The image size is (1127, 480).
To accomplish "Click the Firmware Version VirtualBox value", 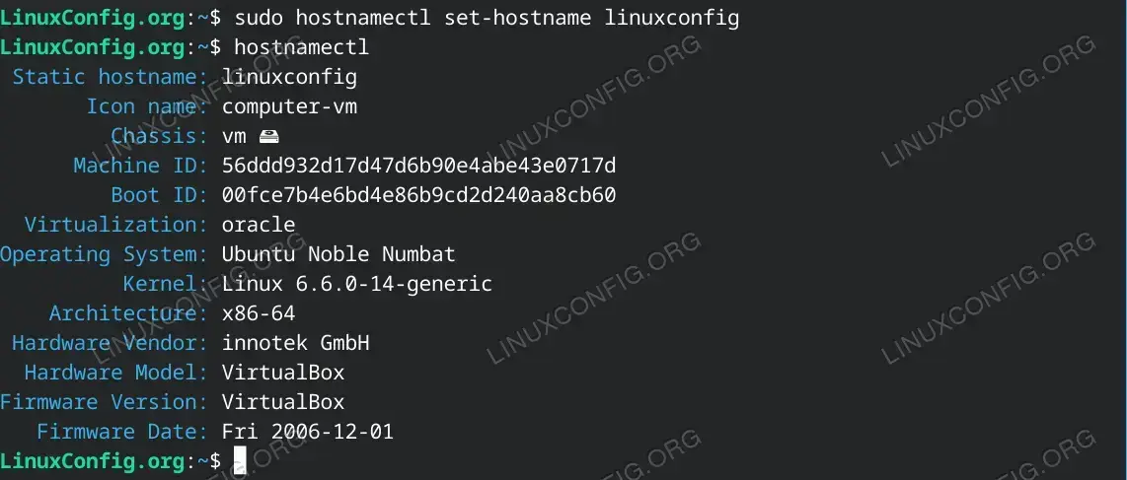I will [283, 402].
